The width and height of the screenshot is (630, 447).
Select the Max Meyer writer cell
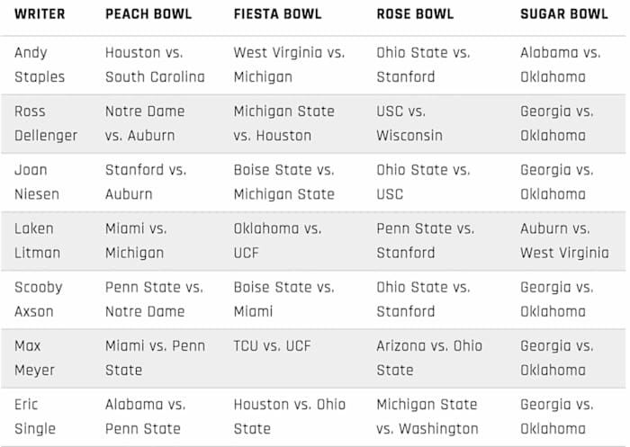[x=34, y=357]
